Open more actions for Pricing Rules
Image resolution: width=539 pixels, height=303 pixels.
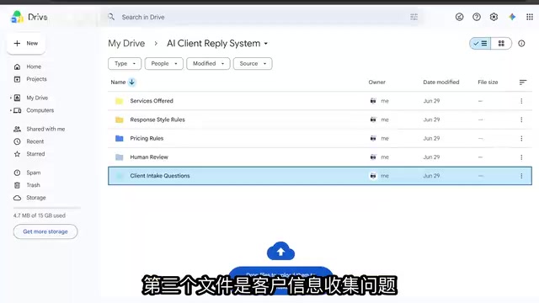click(x=521, y=138)
